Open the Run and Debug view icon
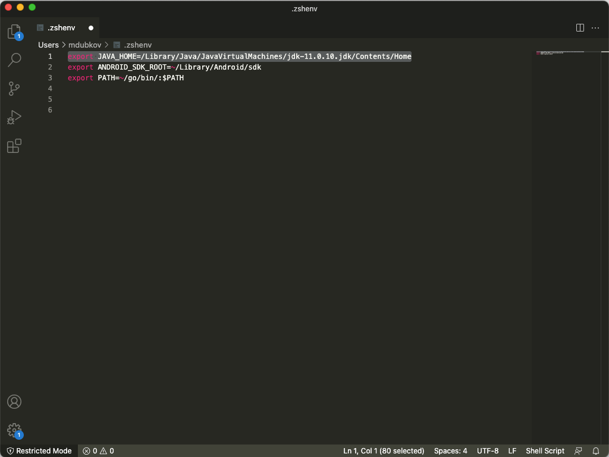 (14, 117)
